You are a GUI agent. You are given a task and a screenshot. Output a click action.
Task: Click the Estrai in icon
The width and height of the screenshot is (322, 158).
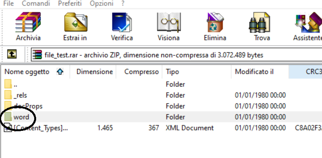pos(75,23)
